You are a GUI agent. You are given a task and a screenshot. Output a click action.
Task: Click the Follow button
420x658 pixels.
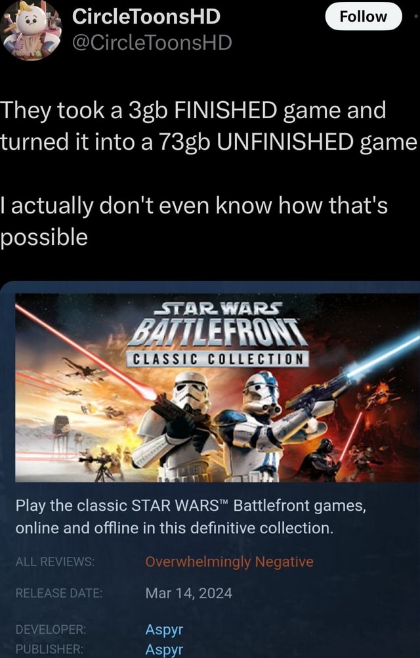(x=364, y=16)
